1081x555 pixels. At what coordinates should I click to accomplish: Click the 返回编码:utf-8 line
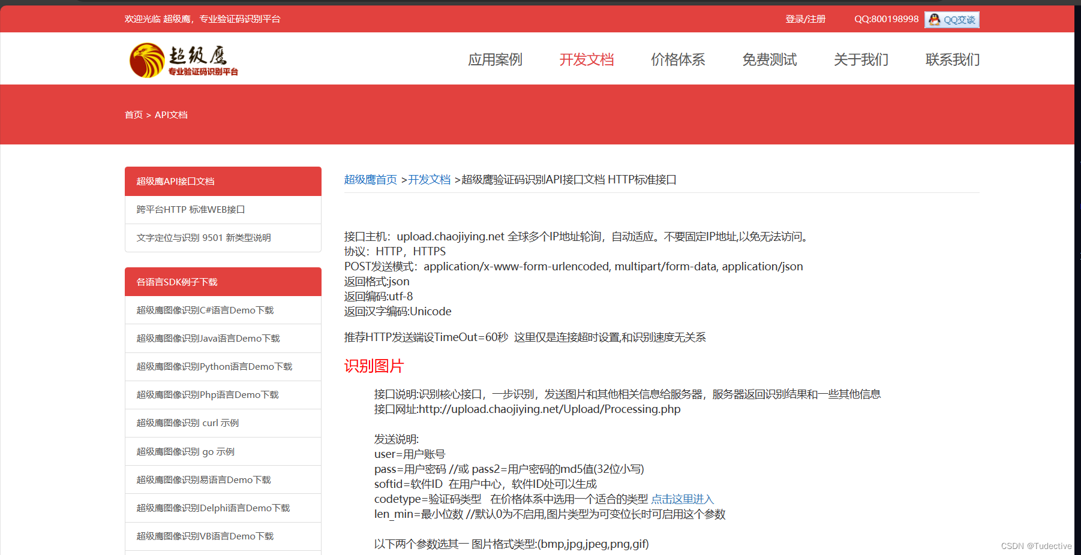pos(379,296)
